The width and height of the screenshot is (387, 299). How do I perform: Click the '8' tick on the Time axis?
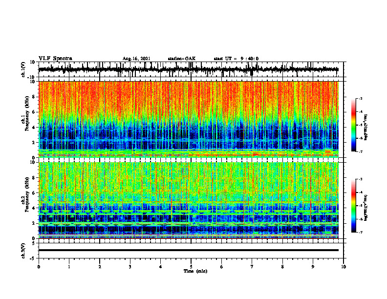282,267
